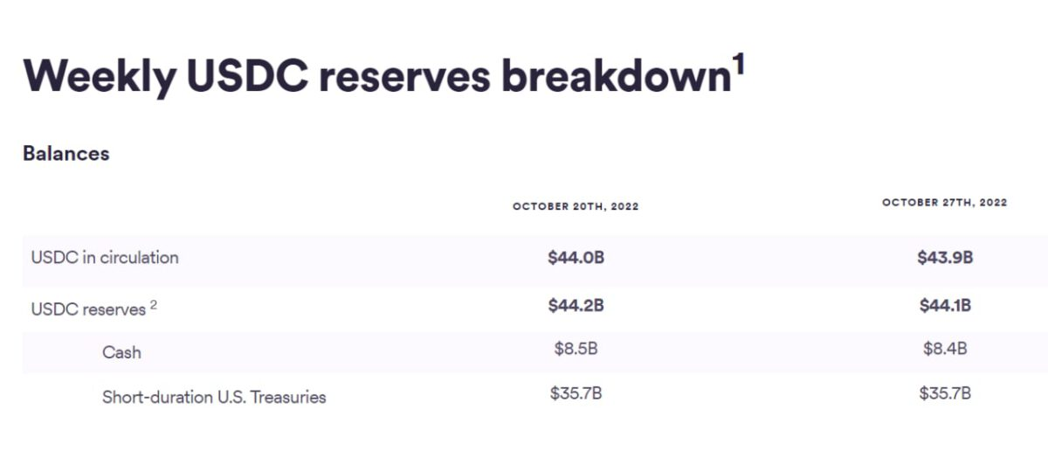Click the "Short-duration U.S. Treasuries" label
This screenshot has width=1048, height=451.
pyautogui.click(x=214, y=398)
